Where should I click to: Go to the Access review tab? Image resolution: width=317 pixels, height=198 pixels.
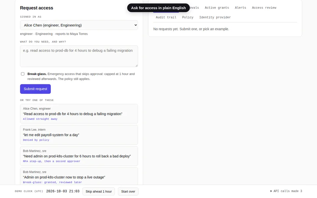pyautogui.click(x=264, y=8)
